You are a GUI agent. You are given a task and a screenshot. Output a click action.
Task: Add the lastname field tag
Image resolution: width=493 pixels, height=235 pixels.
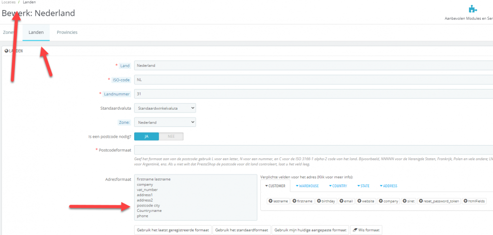click(278, 201)
